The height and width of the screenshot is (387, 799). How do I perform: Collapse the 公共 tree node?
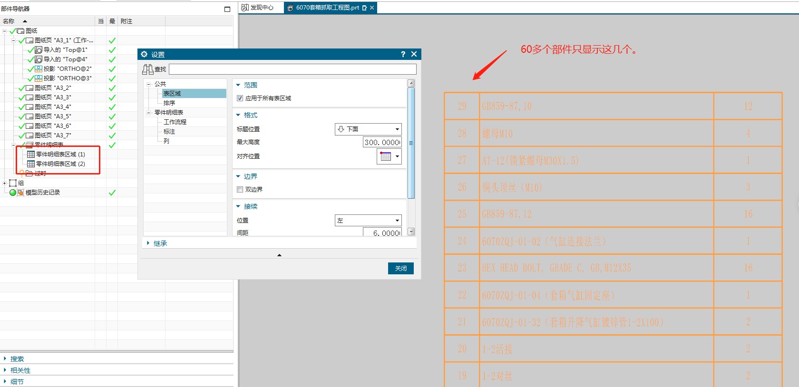(149, 84)
